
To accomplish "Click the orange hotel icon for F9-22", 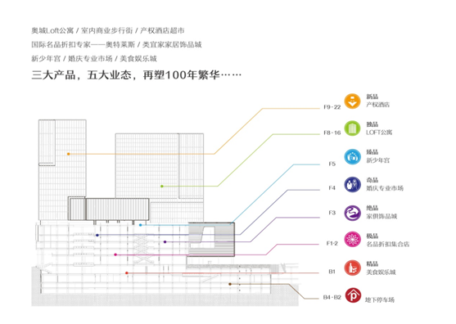I will pos(352,101).
